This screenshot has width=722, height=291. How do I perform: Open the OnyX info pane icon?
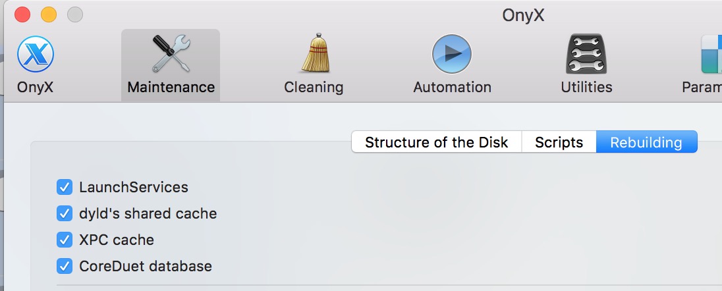(x=35, y=55)
